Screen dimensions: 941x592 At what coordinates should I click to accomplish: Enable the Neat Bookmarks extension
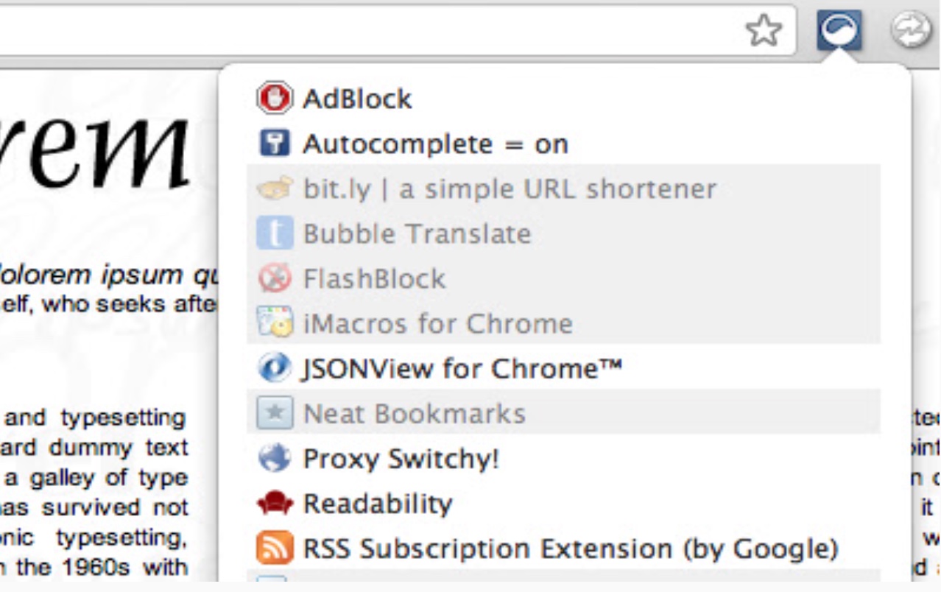coord(563,413)
